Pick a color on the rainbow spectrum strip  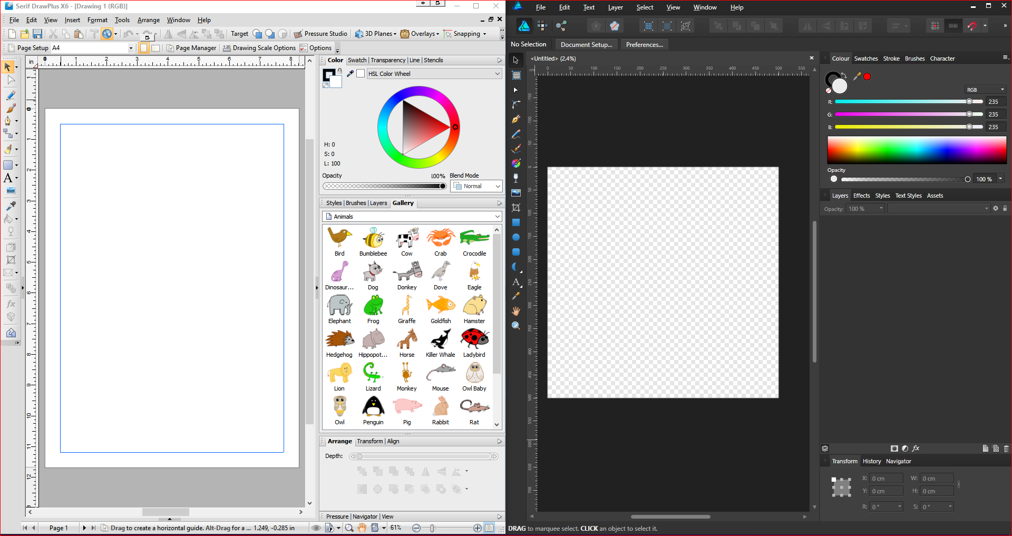pos(916,150)
